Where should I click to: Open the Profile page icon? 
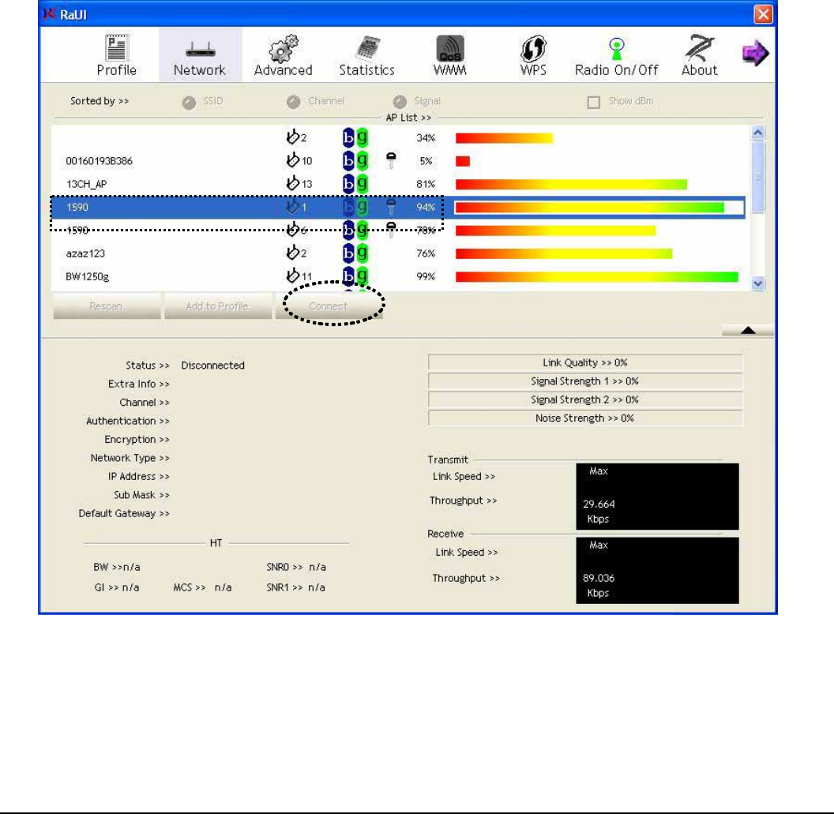pos(116,48)
